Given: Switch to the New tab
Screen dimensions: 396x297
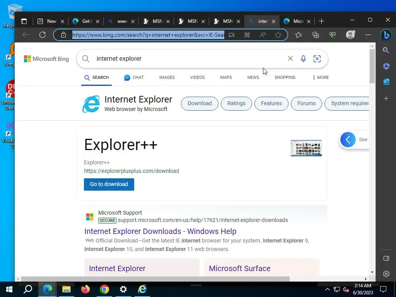Looking at the screenshot, I should 51,21.
